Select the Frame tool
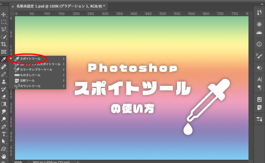Viewport: 265px width, 163px height. (x=4, y=52)
